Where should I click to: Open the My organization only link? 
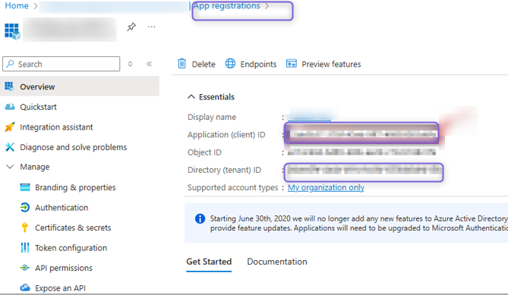tap(326, 187)
